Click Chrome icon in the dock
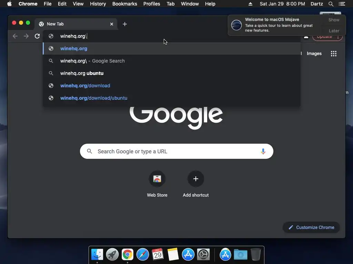 [128, 255]
